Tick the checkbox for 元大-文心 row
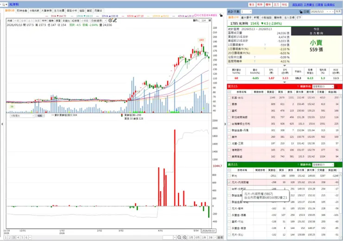 [229, 235]
